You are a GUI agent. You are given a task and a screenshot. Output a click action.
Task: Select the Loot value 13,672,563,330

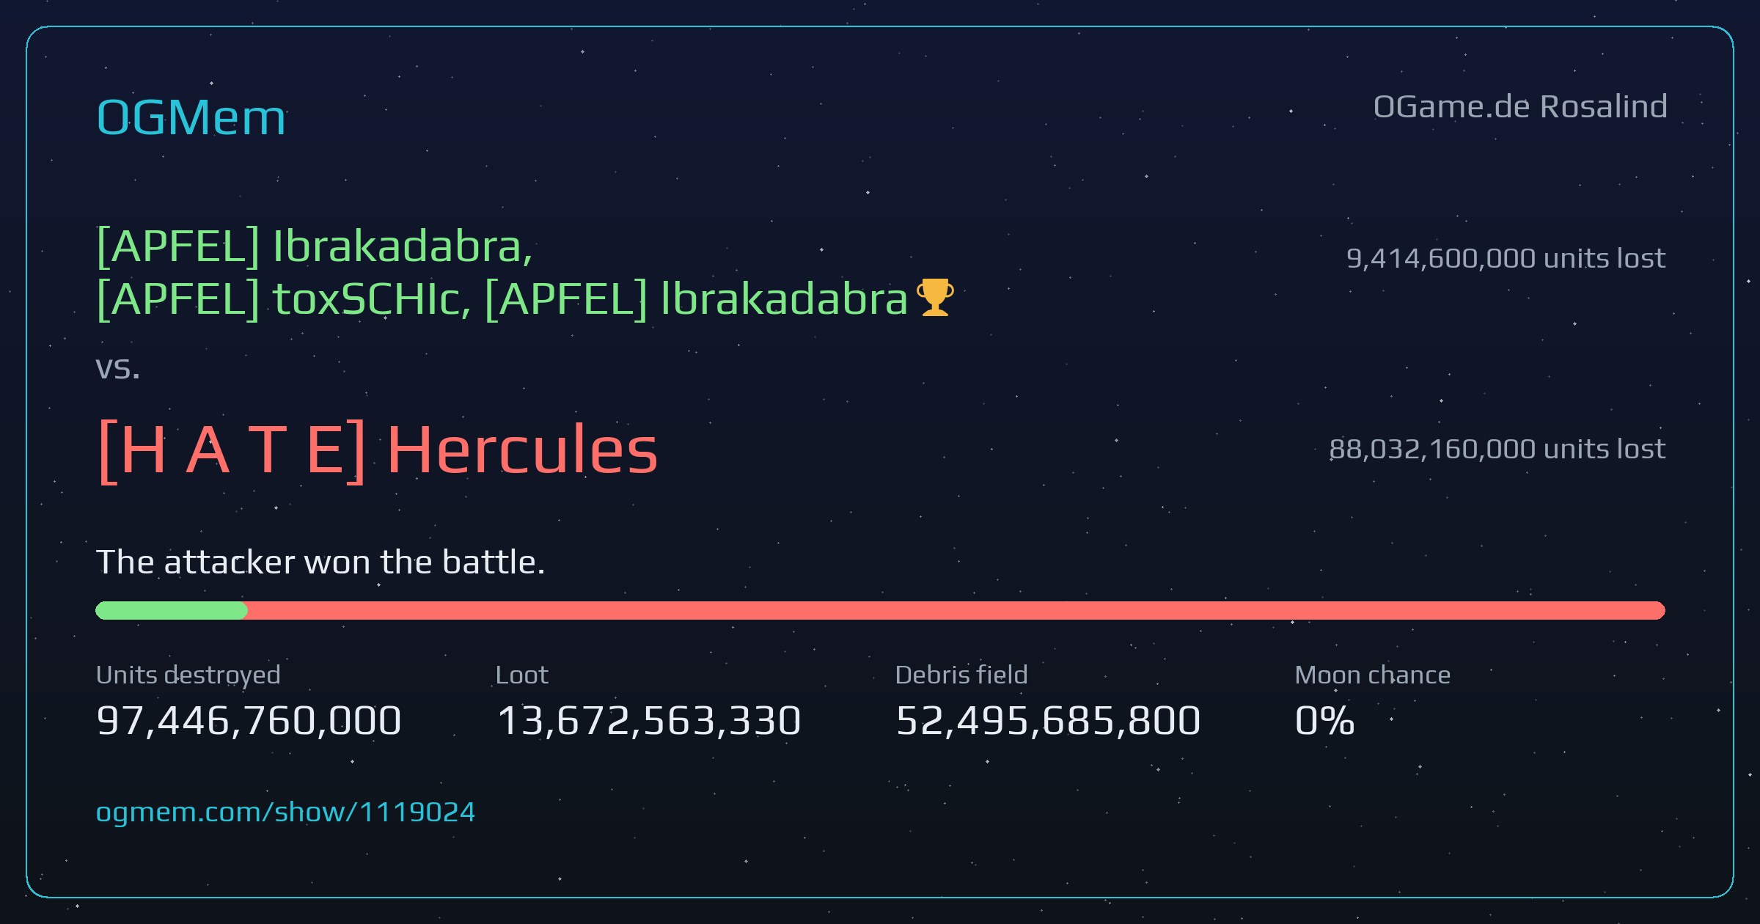649,721
